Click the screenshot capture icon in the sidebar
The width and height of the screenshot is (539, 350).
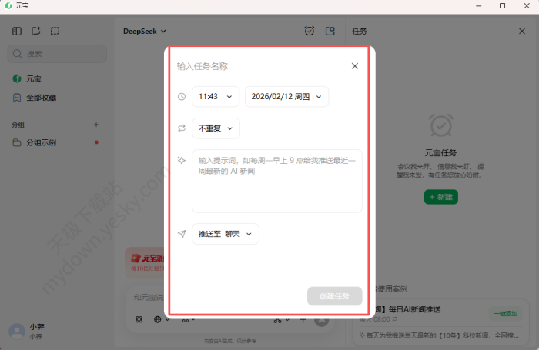point(55,32)
